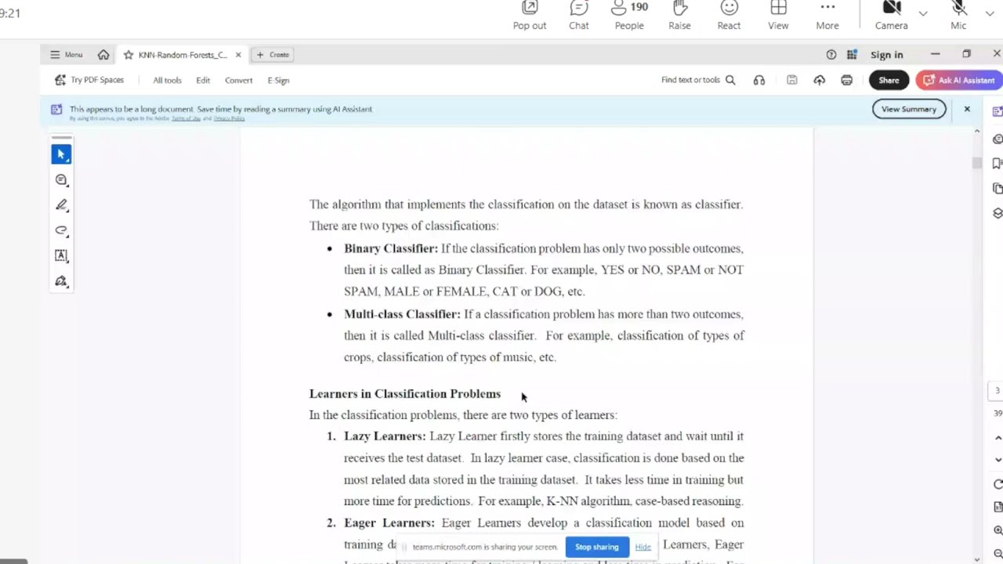Print the document

point(846,80)
